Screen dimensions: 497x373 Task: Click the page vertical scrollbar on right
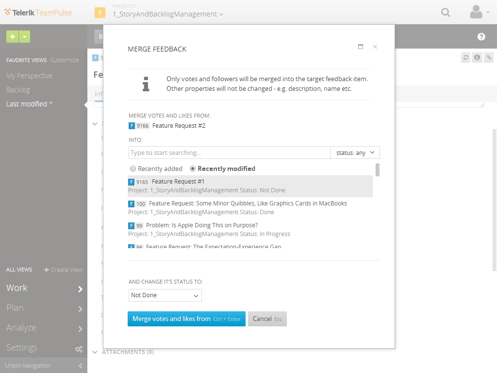(x=495, y=200)
